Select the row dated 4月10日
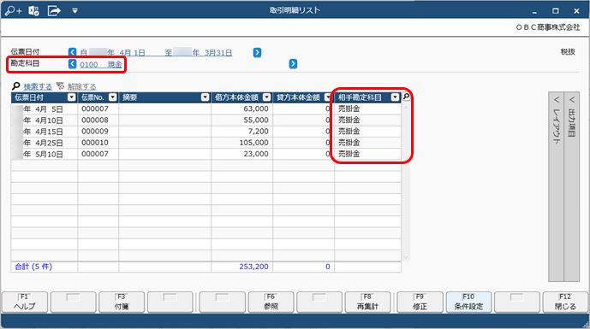The width and height of the screenshot is (590, 329). [206, 120]
